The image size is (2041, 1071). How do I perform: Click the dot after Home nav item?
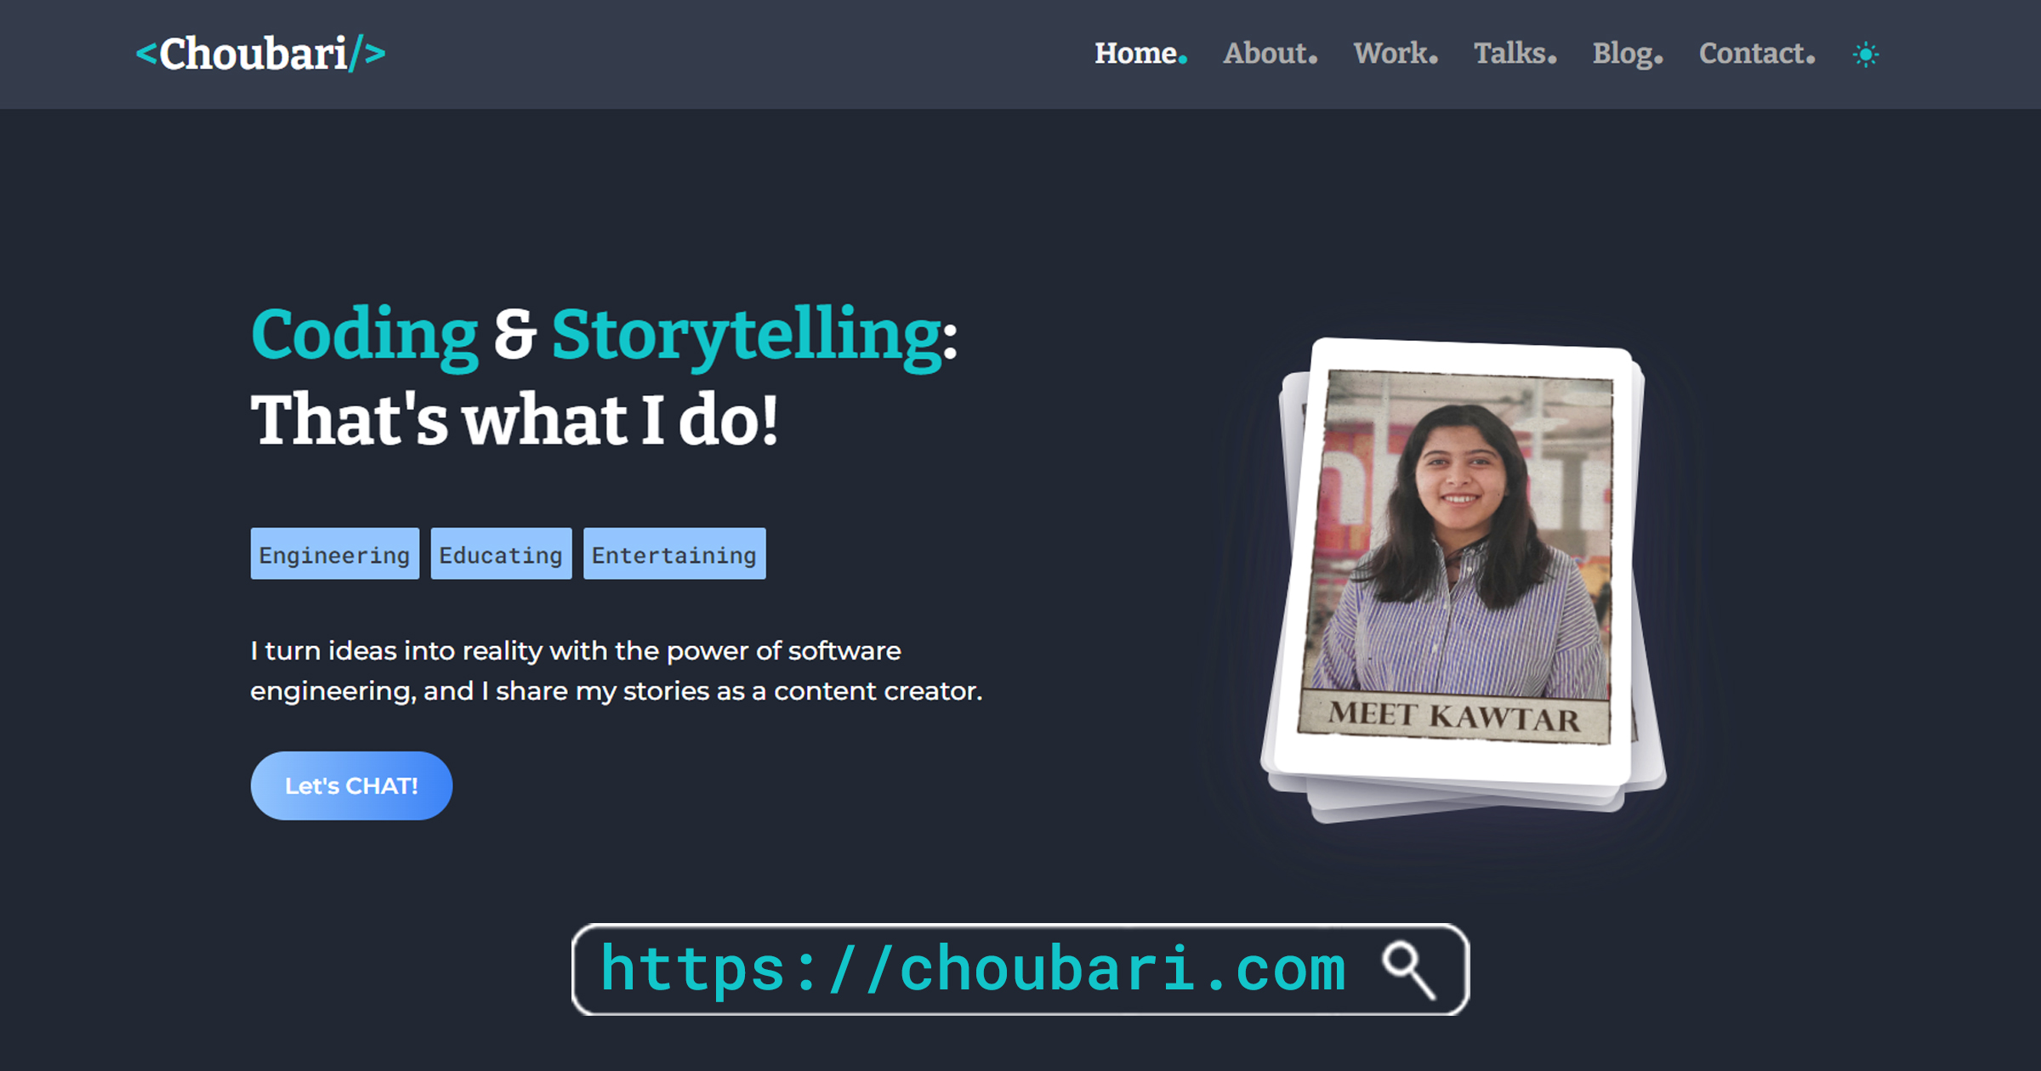click(x=1182, y=60)
